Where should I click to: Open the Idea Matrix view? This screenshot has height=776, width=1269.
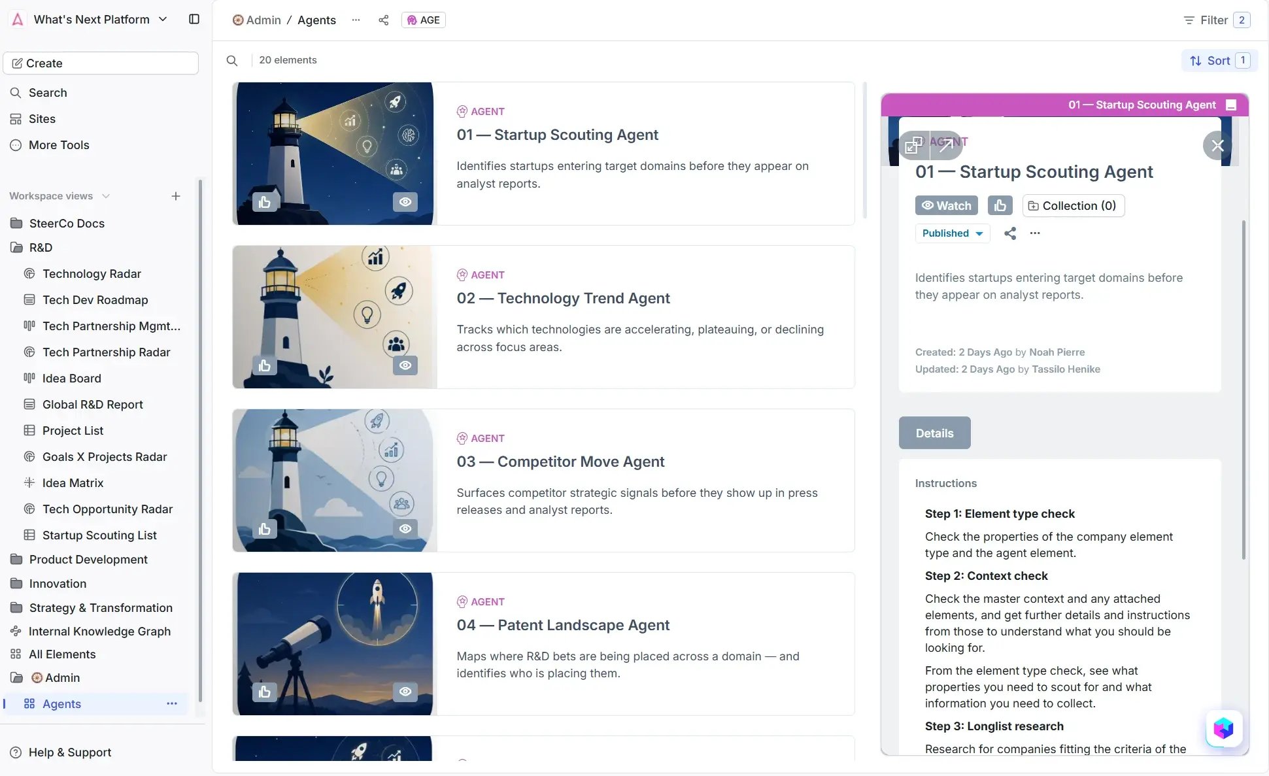coord(73,482)
